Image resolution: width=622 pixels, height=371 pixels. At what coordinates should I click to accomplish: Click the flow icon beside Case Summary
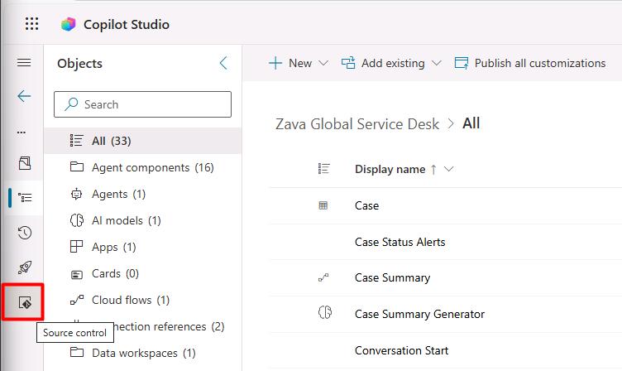[323, 277]
